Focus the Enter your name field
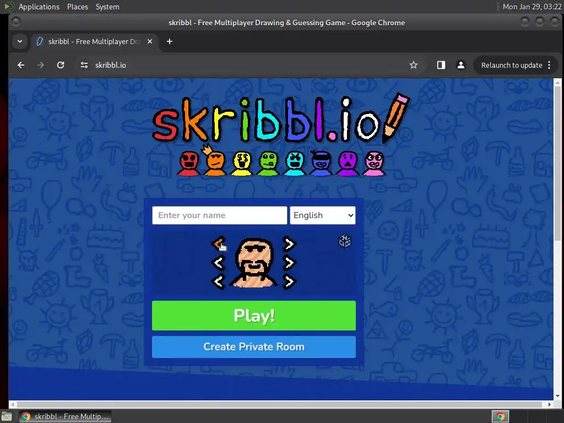The height and width of the screenshot is (423, 564). coord(219,215)
